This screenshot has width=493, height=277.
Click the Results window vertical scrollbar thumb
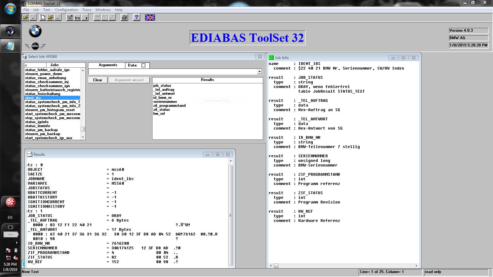(x=230, y=215)
